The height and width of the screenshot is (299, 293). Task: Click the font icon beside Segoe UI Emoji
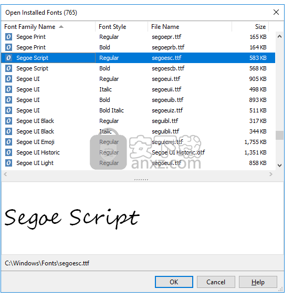pos(8,142)
